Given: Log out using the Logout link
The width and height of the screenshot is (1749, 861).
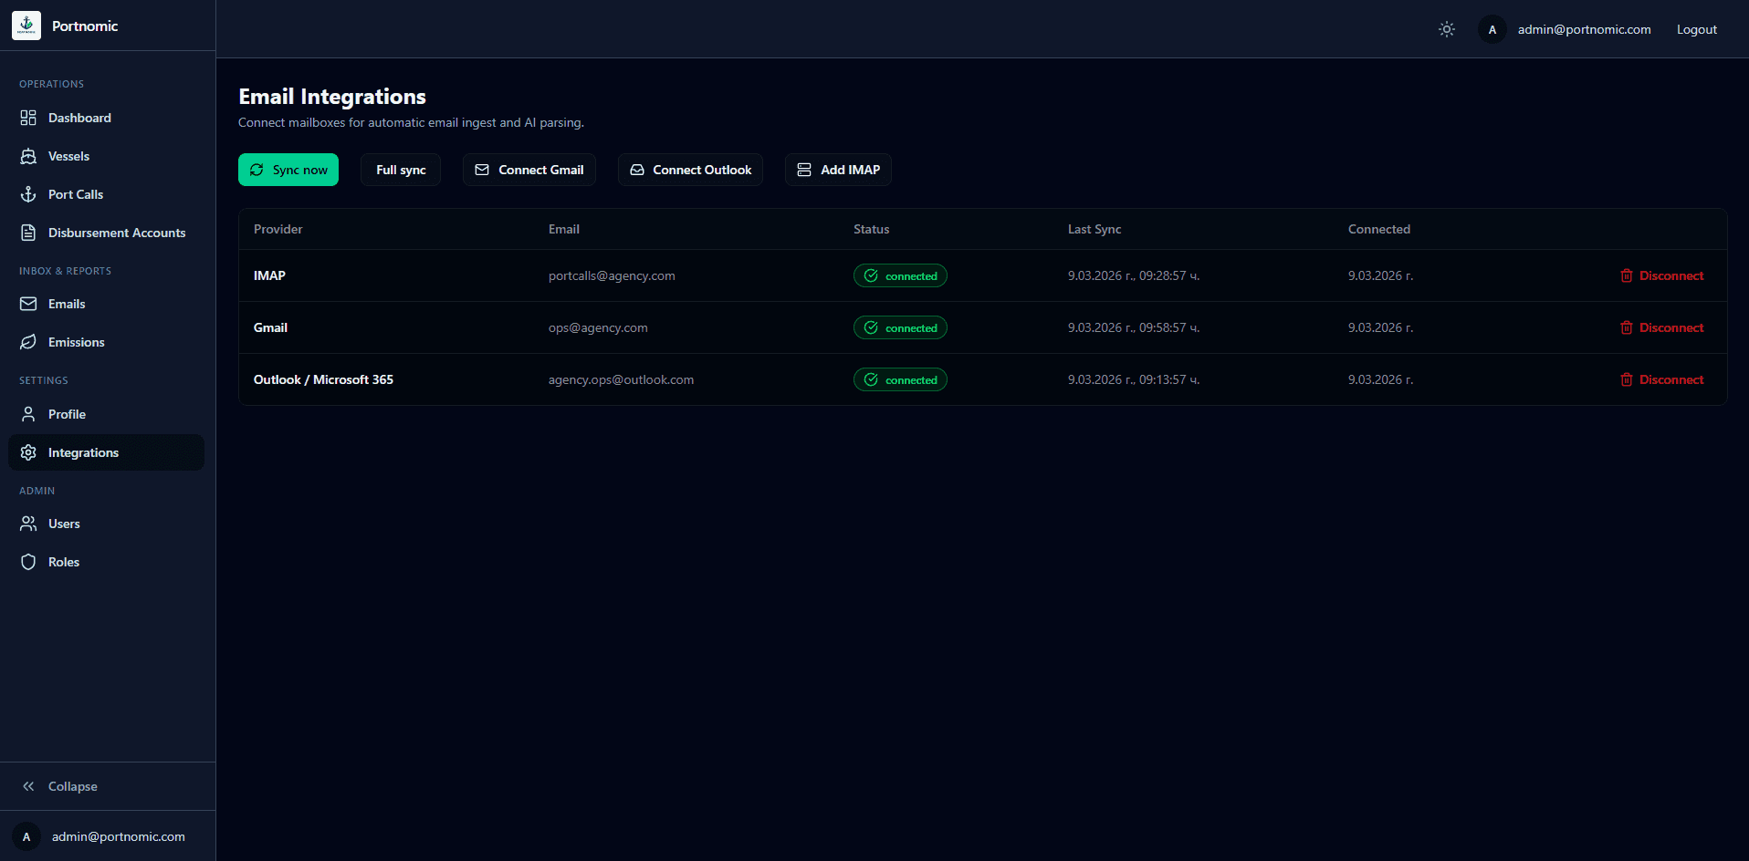Looking at the screenshot, I should 1696,29.
